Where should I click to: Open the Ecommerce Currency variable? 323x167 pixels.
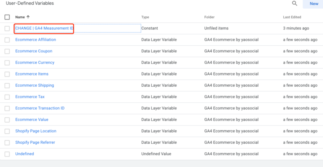coord(35,62)
